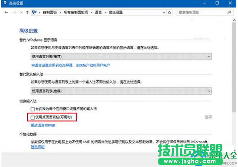Click 将语言设置应用到欢迎屏幕 link
238x167 pixels.
(x=70, y=66)
